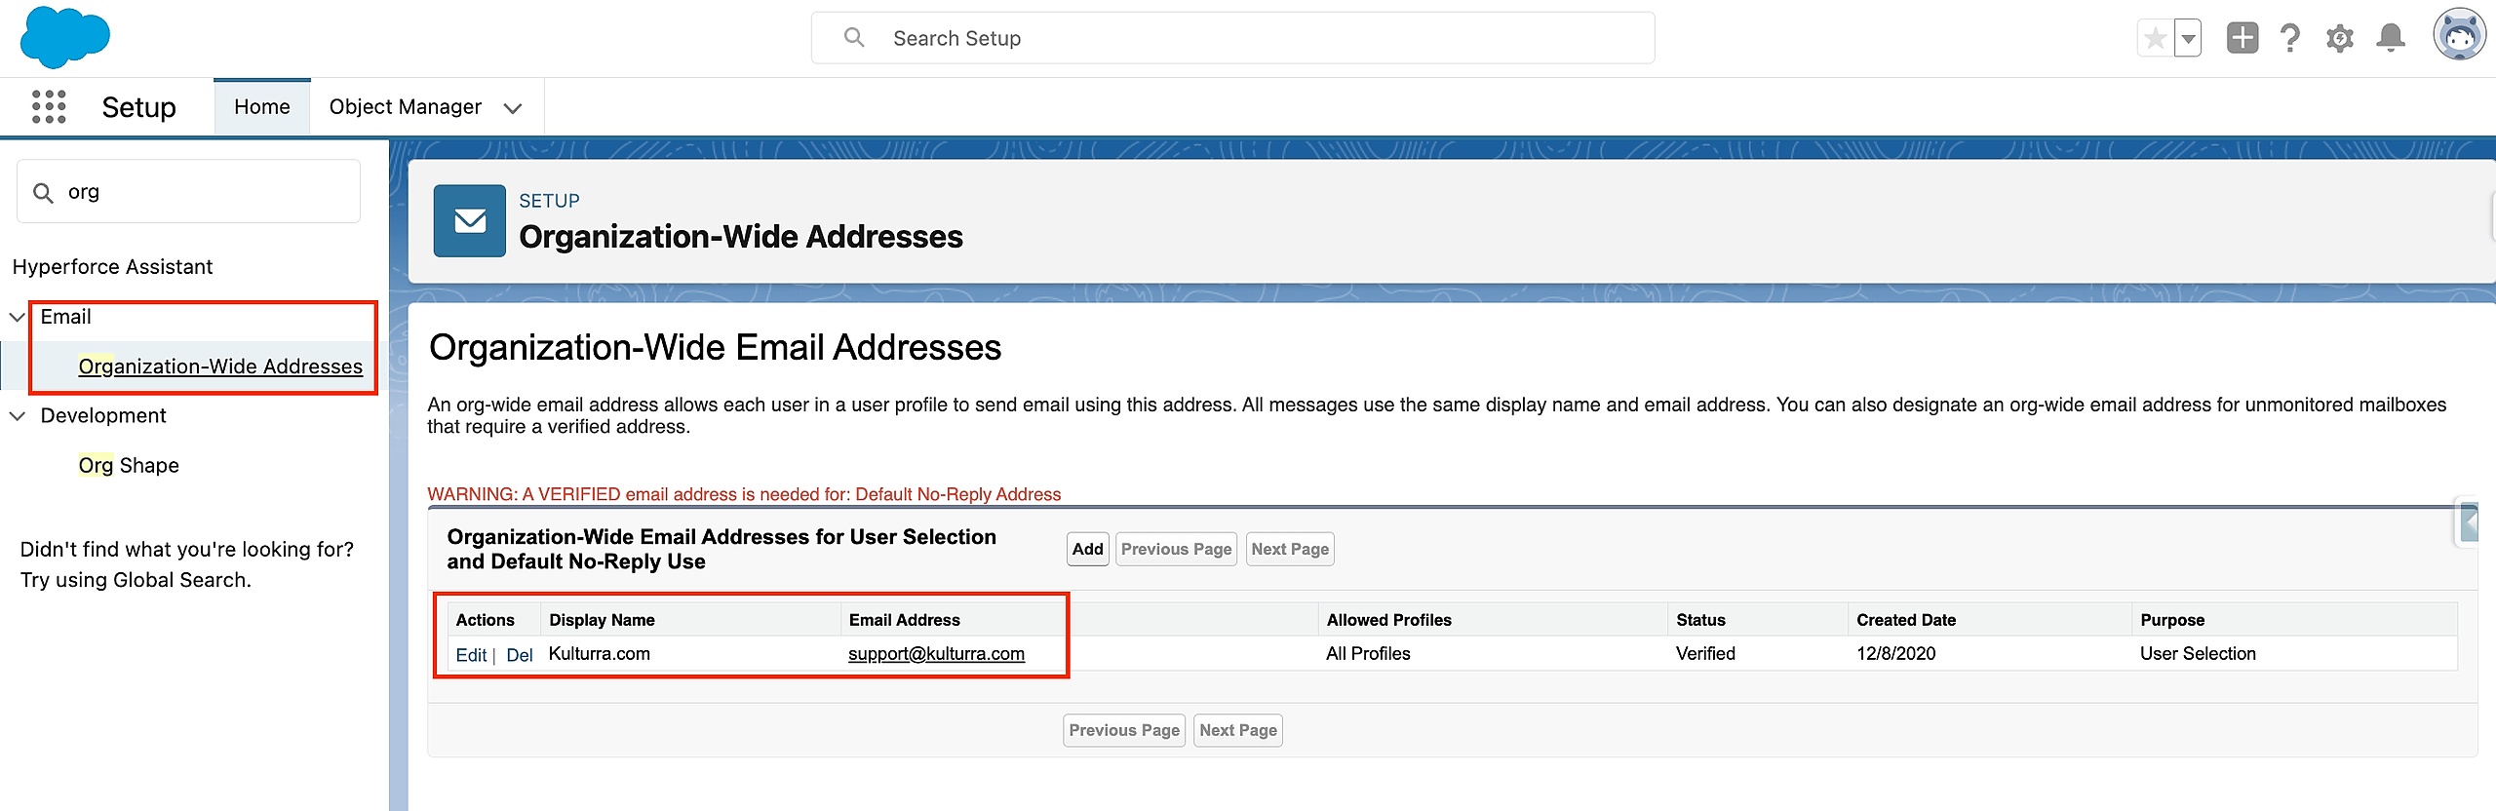Open the App Launcher dots grid
Viewport: 2496px width, 811px height.
click(x=49, y=106)
